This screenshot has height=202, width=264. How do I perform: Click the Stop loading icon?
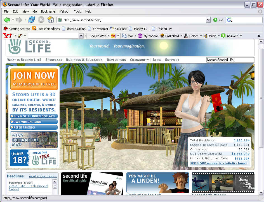tap(41, 20)
